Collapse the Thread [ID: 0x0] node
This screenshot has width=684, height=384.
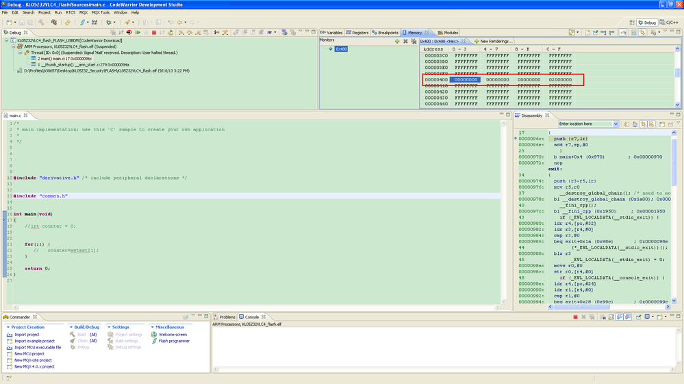tap(20, 53)
